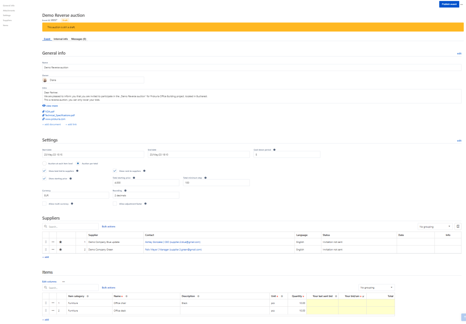
Task: Click the link icon for www.prokuria.com
Action: click(x=43, y=119)
